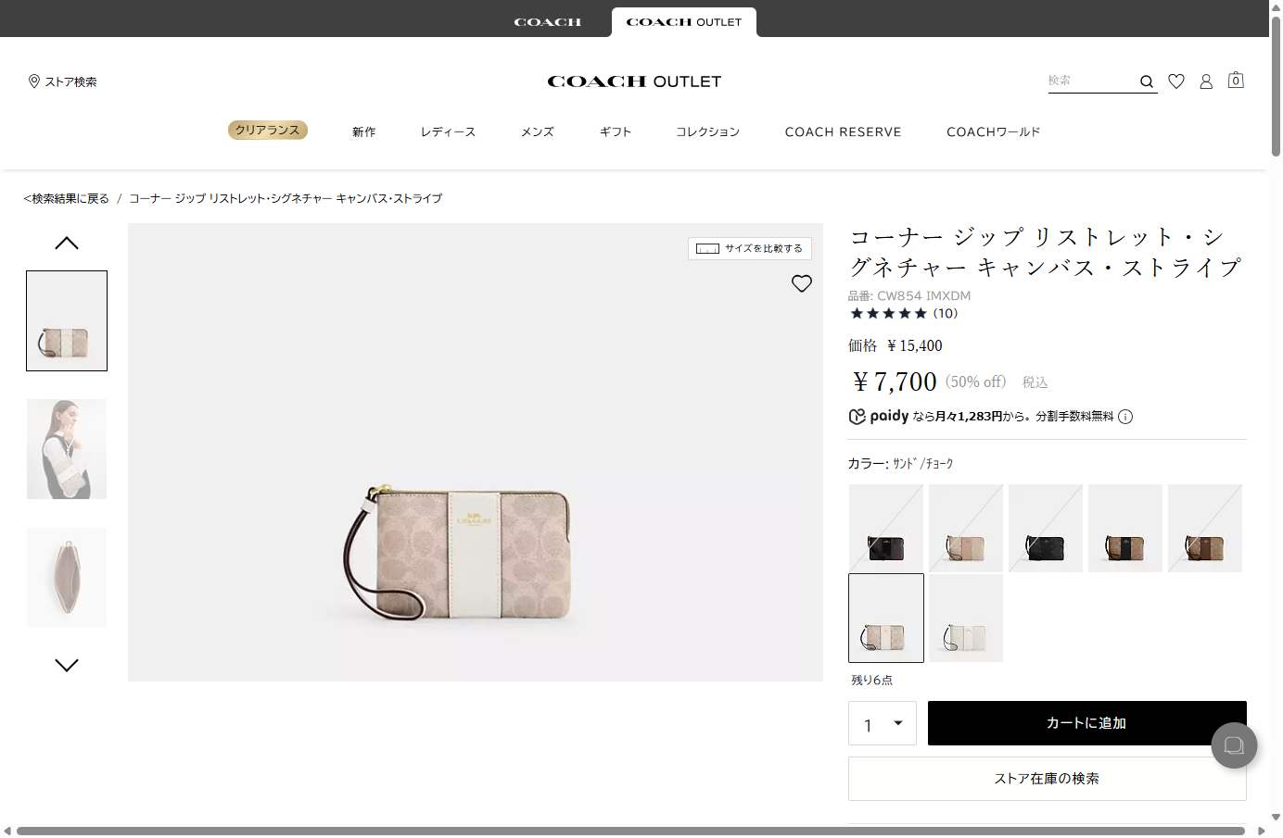
Task: Select second pink-beige color swatch
Action: (x=966, y=528)
